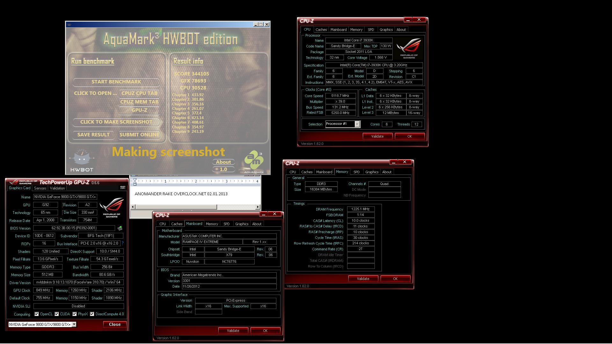This screenshot has width=612, height=344.
Task: Open the Processor #1 selection dropdown
Action: [x=357, y=124]
